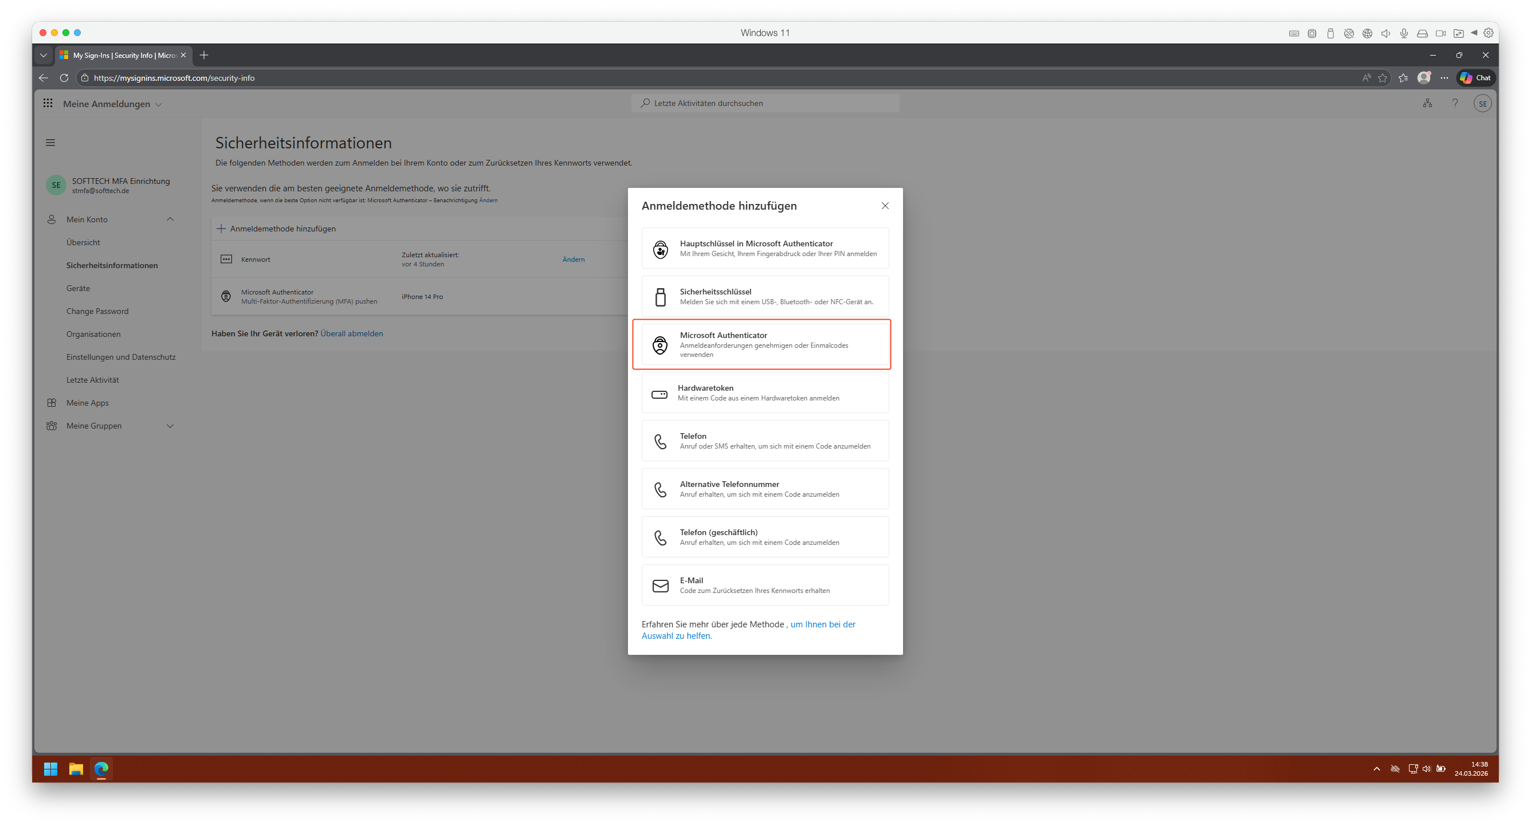Open the SE account avatar in header
This screenshot has width=1531, height=825.
pyautogui.click(x=1482, y=104)
